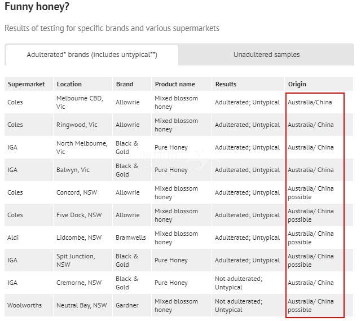Click the Brand column header
The image size is (361, 321).
(125, 84)
